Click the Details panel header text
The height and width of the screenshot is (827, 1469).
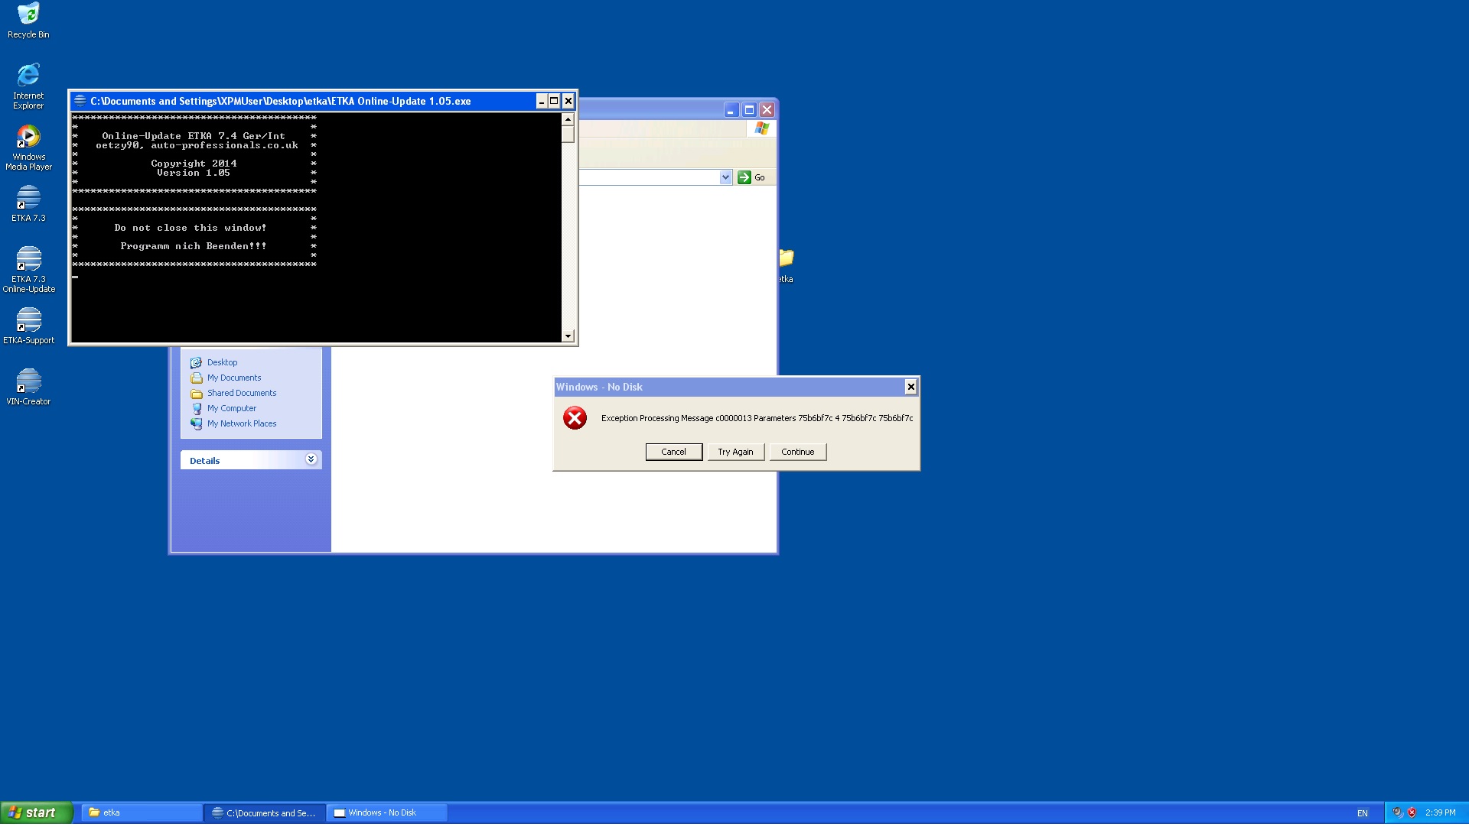pyautogui.click(x=204, y=461)
